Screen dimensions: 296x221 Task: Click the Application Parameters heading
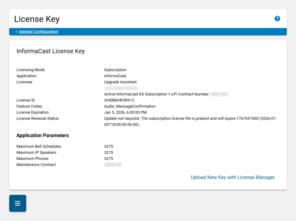click(x=43, y=136)
